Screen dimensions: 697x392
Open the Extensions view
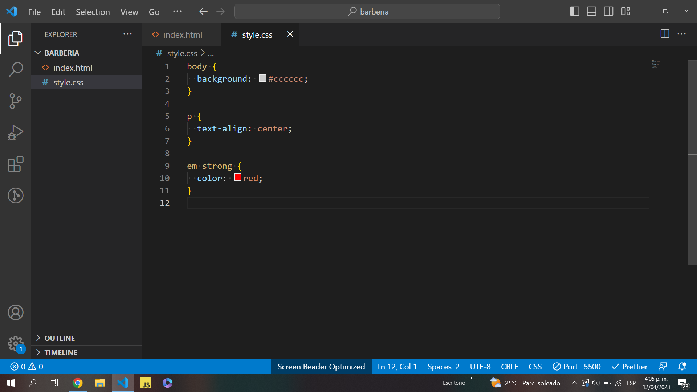(15, 164)
